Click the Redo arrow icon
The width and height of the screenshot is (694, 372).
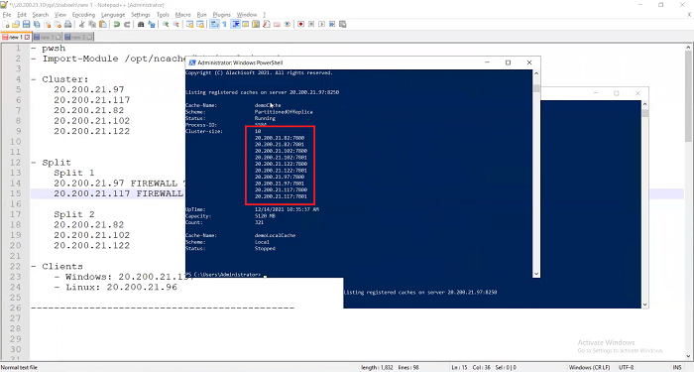127,25
